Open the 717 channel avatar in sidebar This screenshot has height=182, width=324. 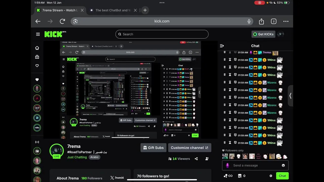[x=37, y=108]
